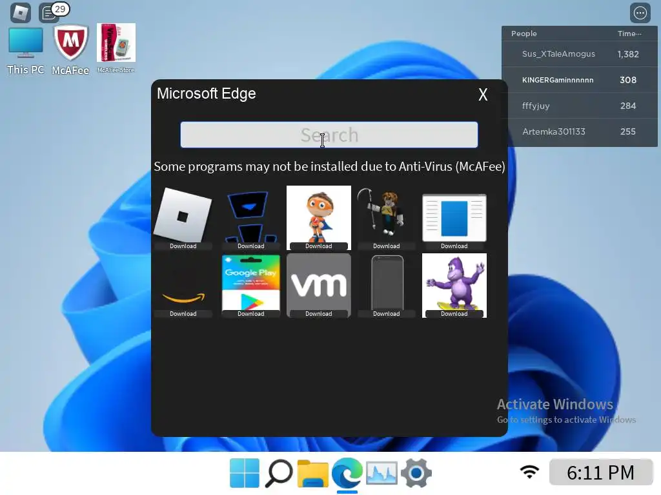Click the blue document window thumbnail
This screenshot has height=495, width=661.
pyautogui.click(x=454, y=217)
